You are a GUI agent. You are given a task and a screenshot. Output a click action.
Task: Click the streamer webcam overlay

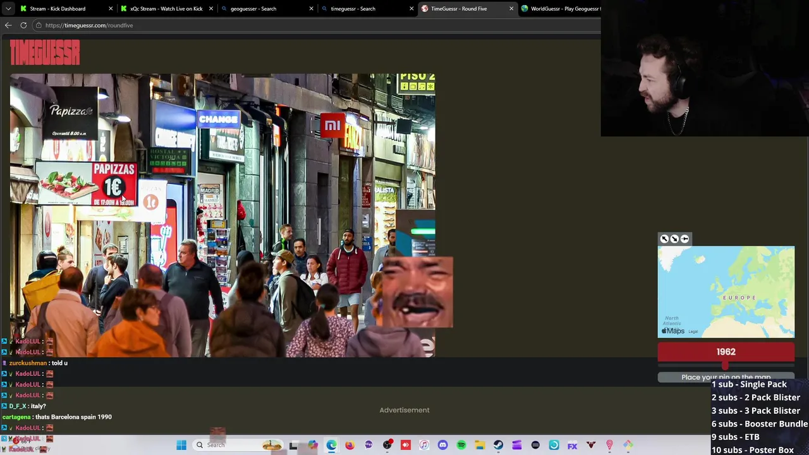coord(705,68)
